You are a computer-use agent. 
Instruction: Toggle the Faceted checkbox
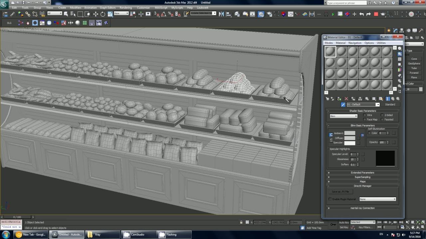click(382, 119)
